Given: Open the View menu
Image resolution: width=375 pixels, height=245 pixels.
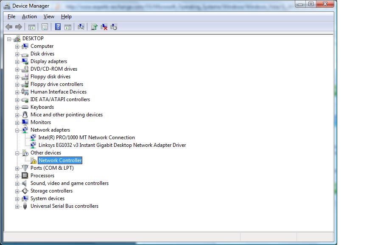Looking at the screenshot, I should coord(48,17).
